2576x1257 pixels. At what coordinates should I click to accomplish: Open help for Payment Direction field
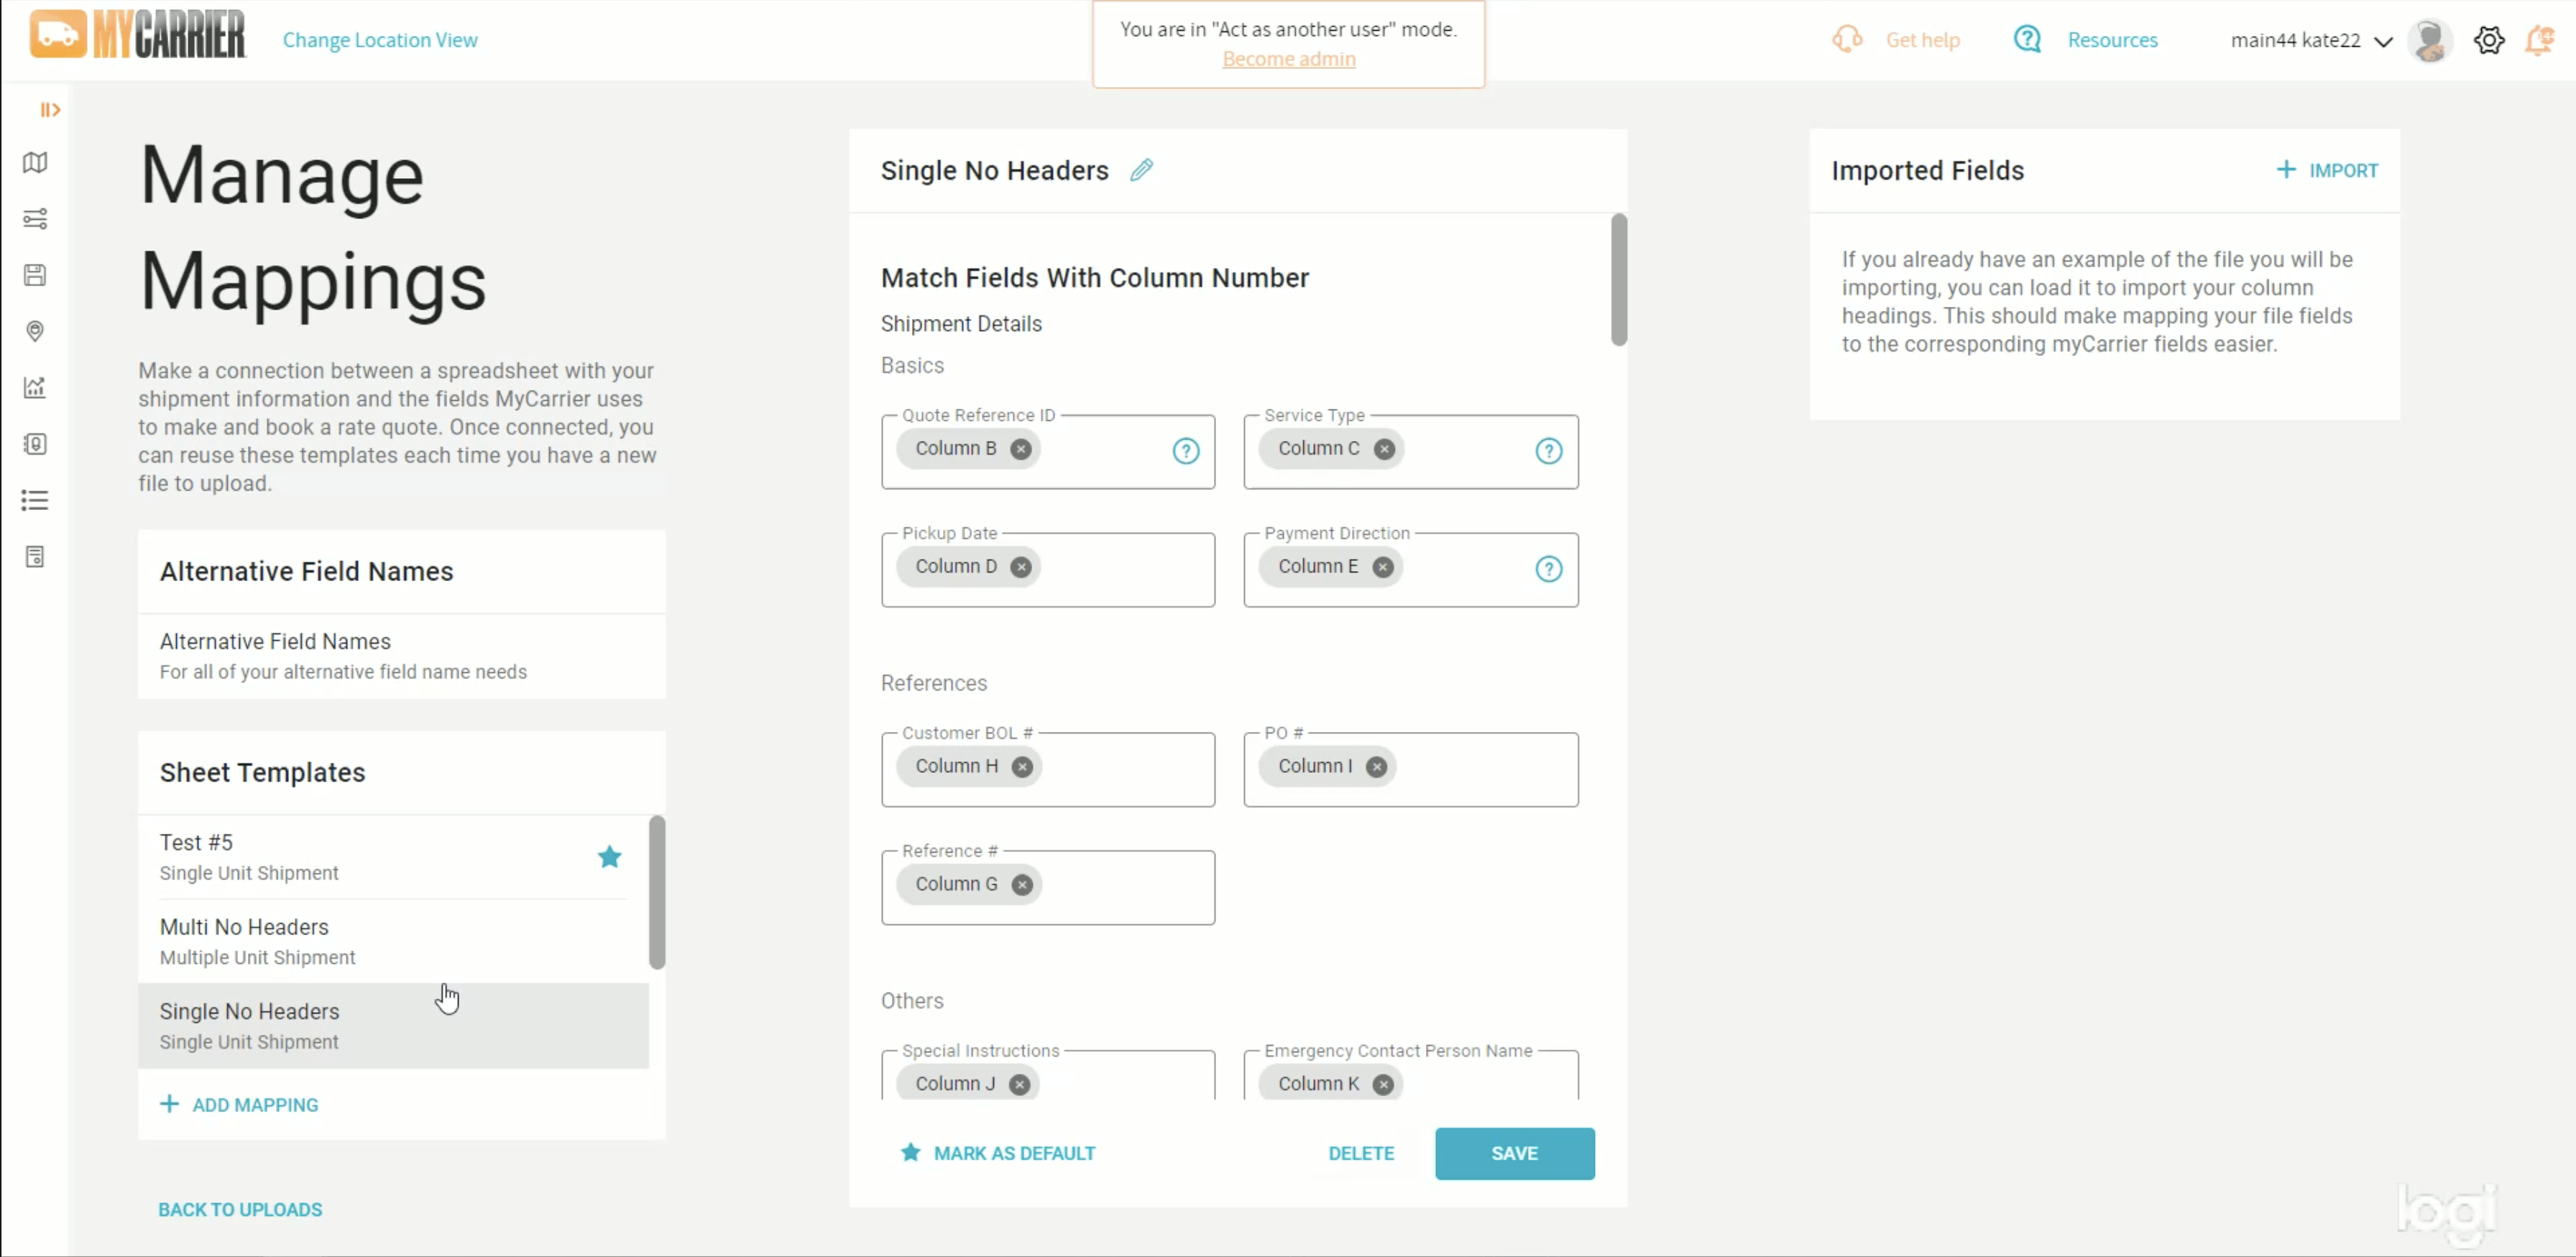click(1548, 569)
